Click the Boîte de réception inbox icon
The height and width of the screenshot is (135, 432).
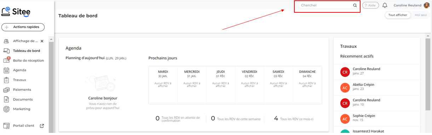tap(6, 60)
